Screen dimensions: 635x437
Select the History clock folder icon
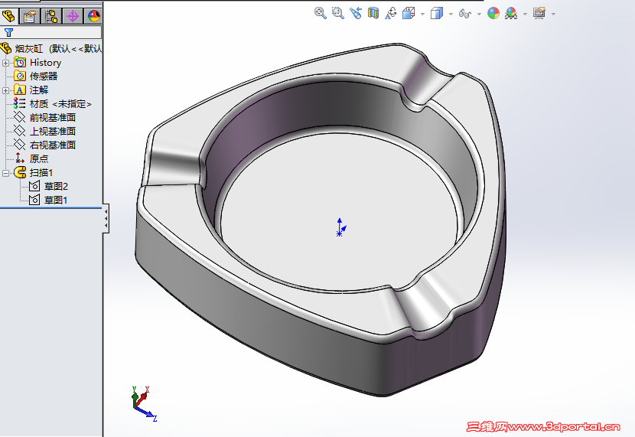(20, 62)
